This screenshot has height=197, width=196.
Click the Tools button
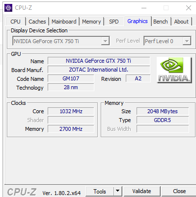100,191
